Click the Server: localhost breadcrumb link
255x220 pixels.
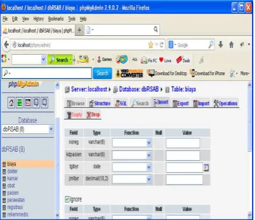(x=89, y=89)
